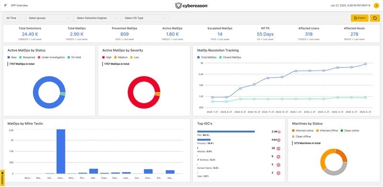This screenshot has height=187, width=383.
Task: Toggle the New status legend item
Action: tap(12, 57)
